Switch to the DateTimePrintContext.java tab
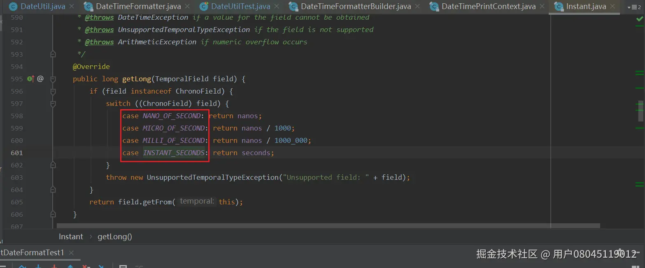The height and width of the screenshot is (268, 645). [x=489, y=6]
